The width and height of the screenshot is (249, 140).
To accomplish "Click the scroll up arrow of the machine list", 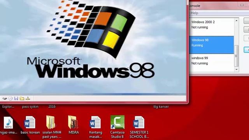I will click(x=237, y=21).
